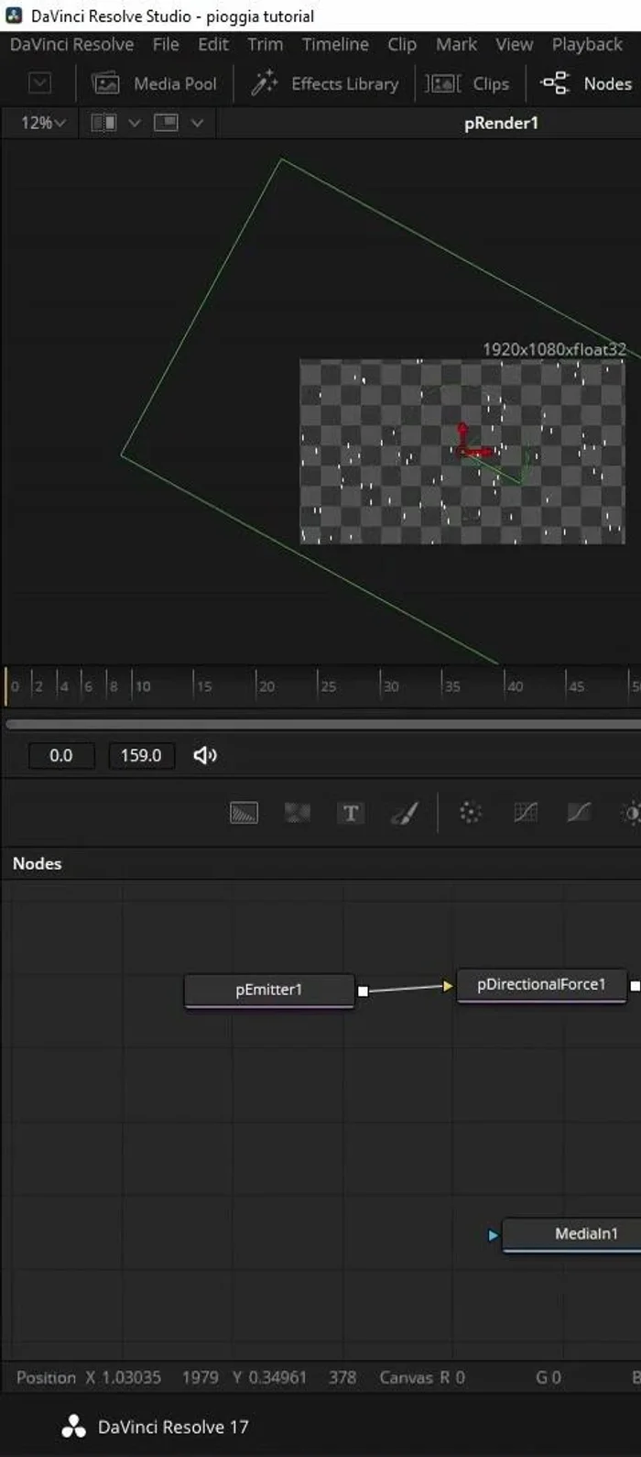Expand the split view options arrow
This screenshot has width=641, height=1457.
coord(134,123)
